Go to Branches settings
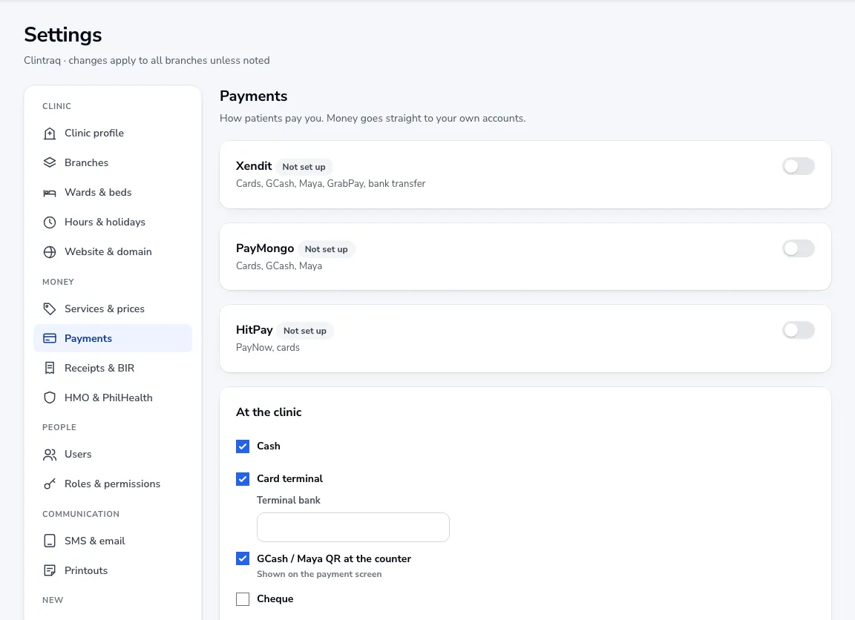The image size is (855, 620). point(113,162)
